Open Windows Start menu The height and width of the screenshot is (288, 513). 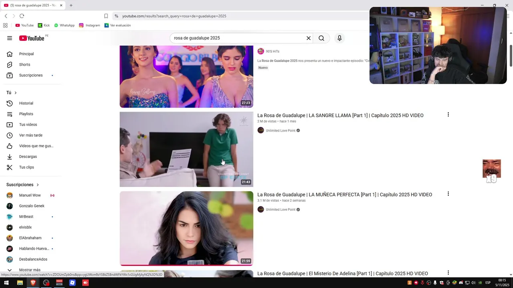tap(6, 283)
